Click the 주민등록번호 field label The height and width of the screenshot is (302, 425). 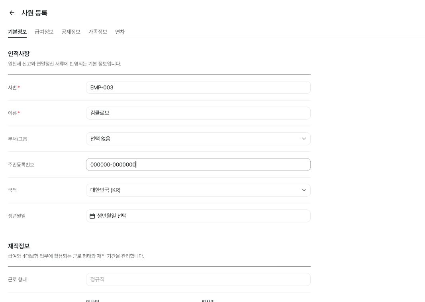coord(21,165)
